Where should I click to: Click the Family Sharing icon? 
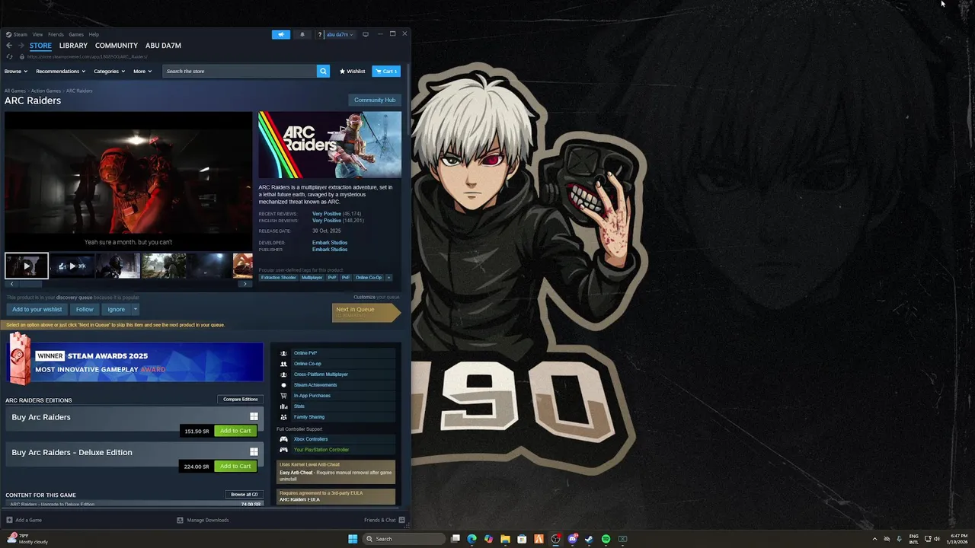point(283,417)
